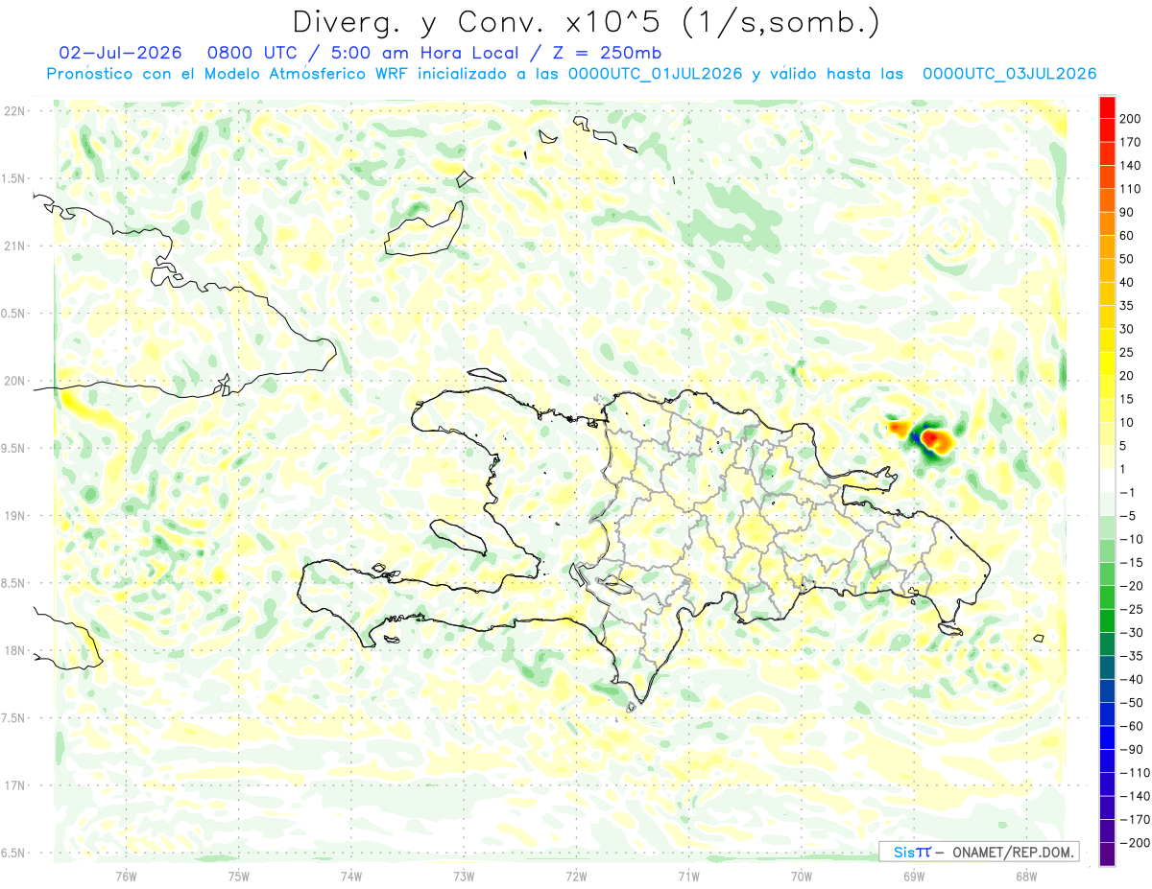Screen dimensions: 1152x889
Task: Click the '71W' longitude label
Action: (x=688, y=875)
